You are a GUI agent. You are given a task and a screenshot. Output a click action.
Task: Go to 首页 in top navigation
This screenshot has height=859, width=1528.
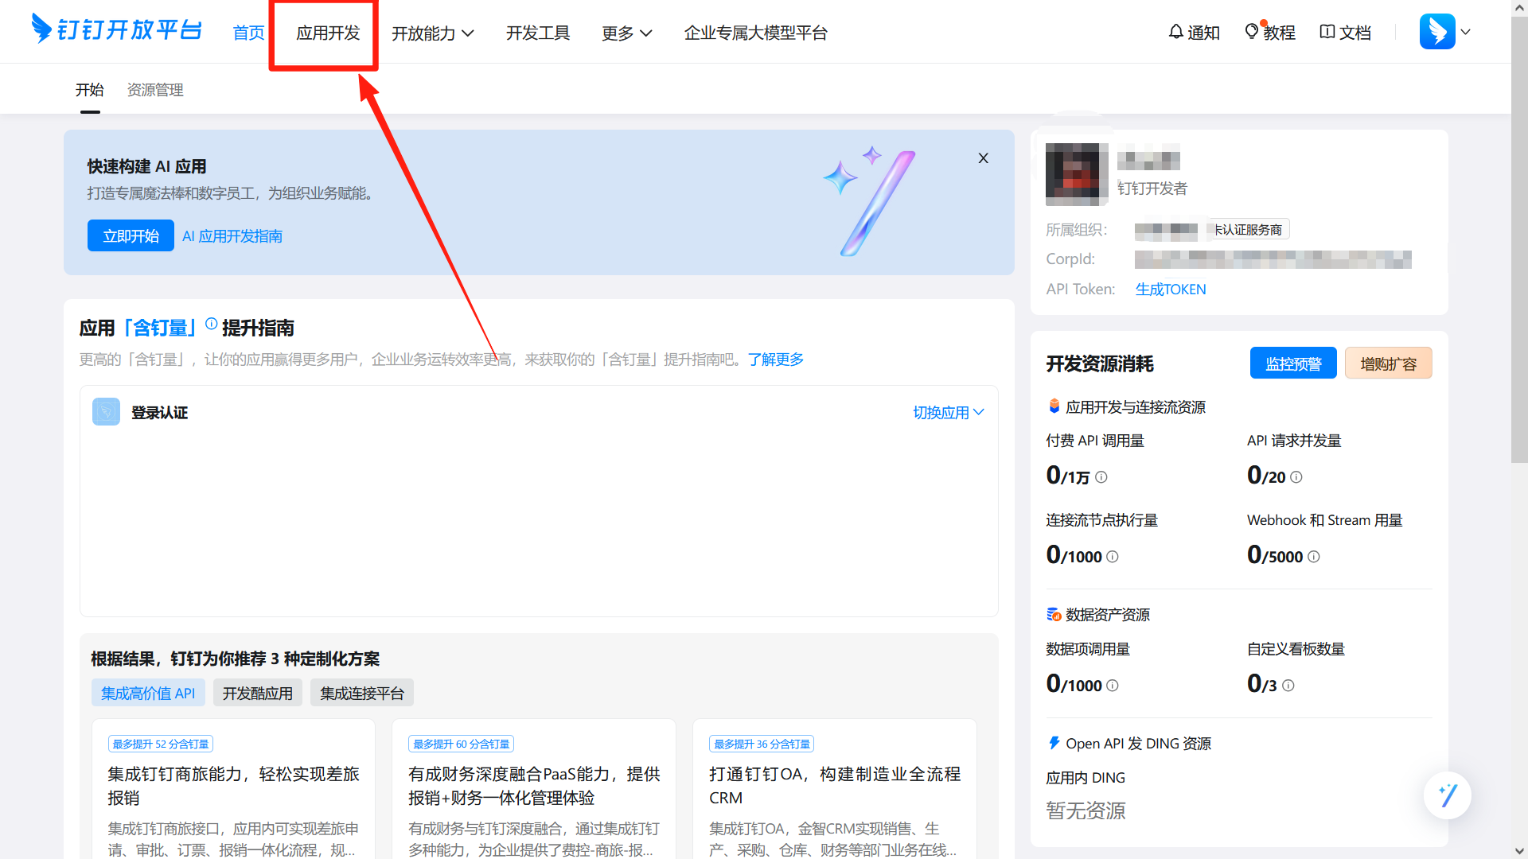(248, 33)
